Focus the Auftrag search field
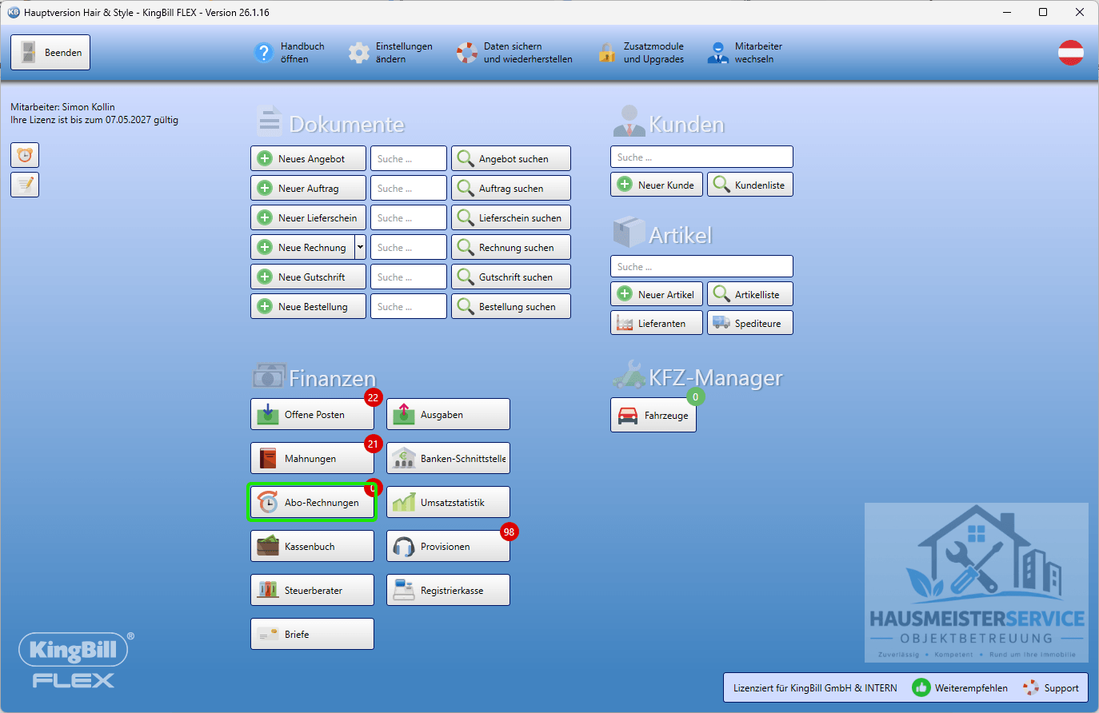 [x=409, y=189]
